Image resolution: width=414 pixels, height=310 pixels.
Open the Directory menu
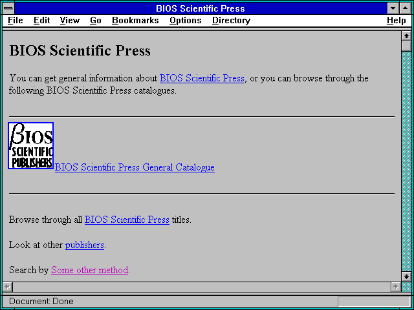[232, 21]
